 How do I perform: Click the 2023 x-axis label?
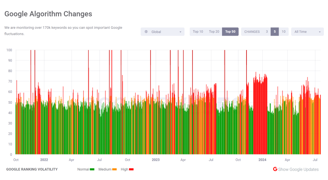155,160
